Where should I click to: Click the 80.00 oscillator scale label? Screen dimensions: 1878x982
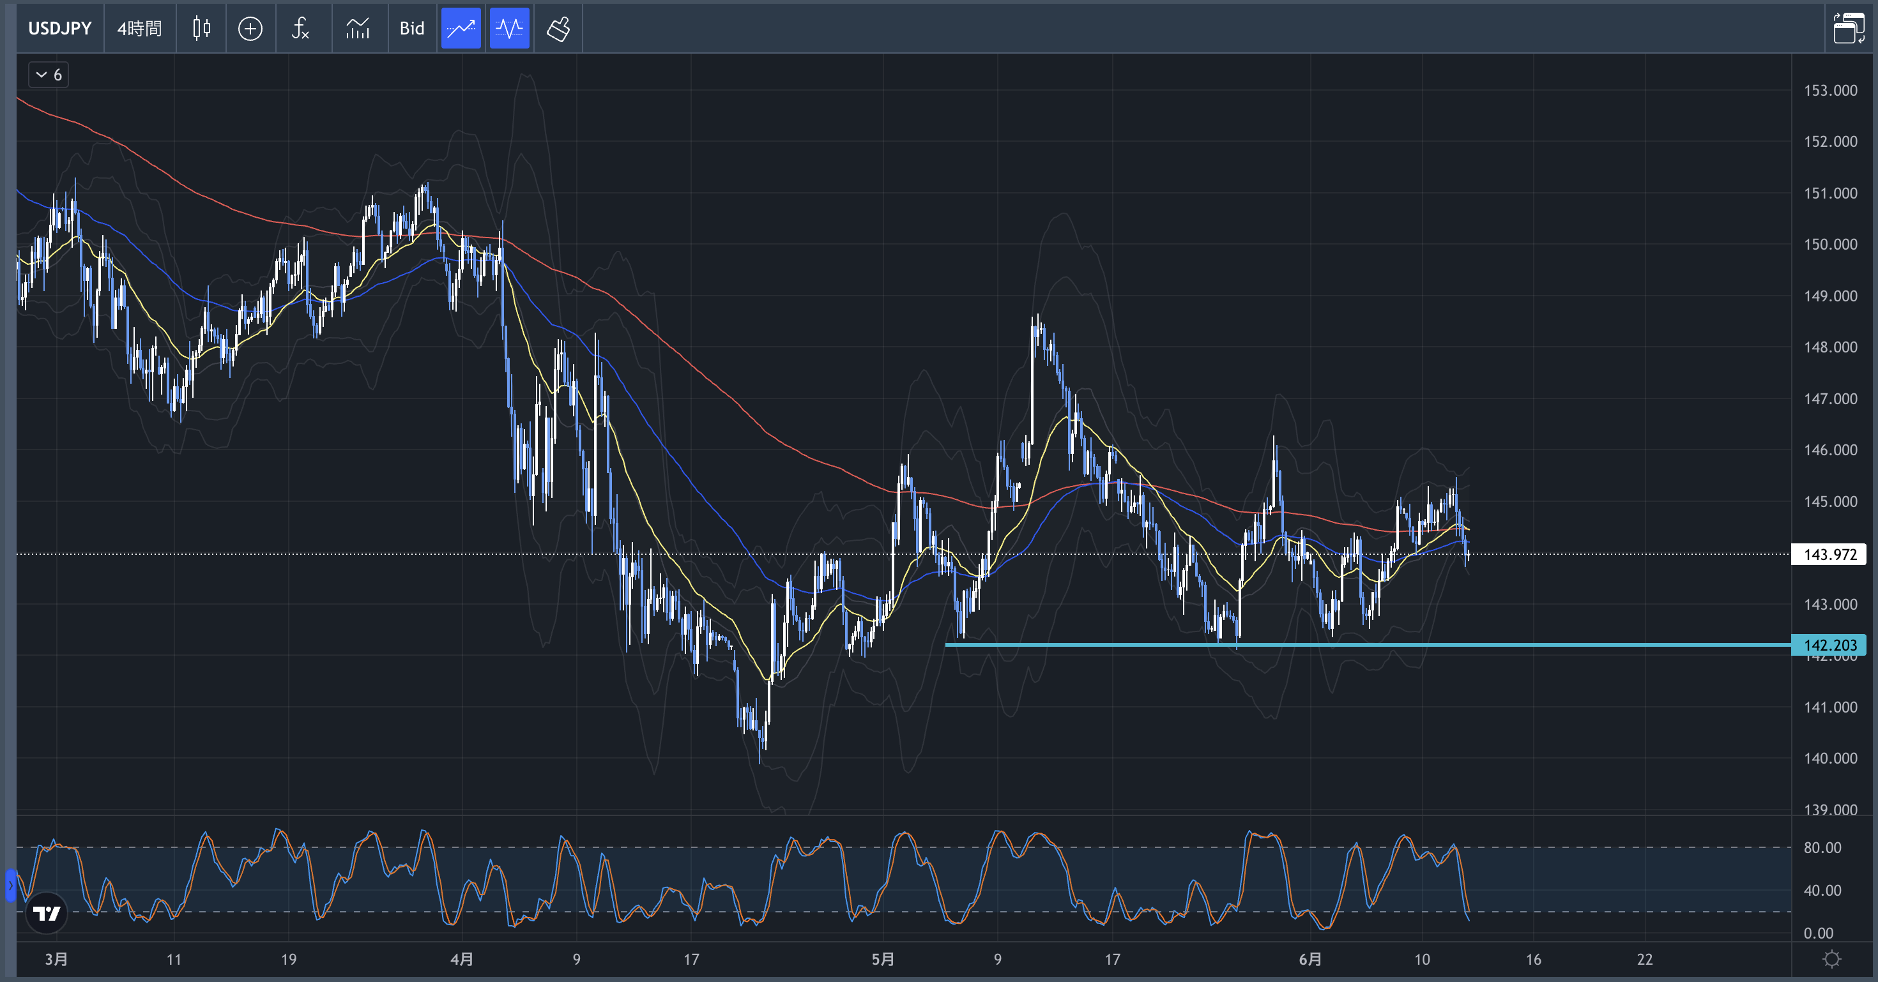tap(1822, 847)
